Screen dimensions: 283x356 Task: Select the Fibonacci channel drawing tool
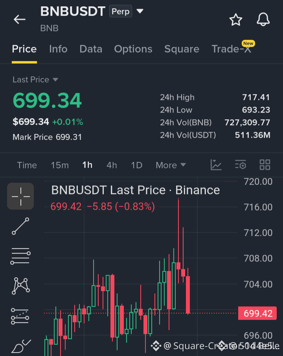point(20,316)
